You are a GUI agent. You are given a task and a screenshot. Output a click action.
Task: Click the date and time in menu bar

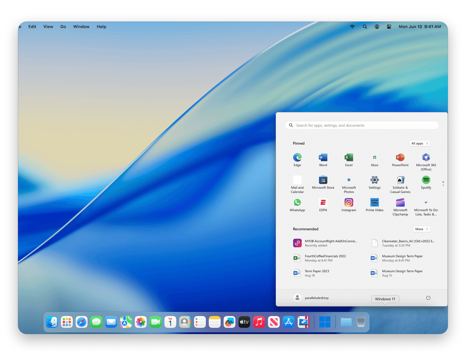click(420, 27)
